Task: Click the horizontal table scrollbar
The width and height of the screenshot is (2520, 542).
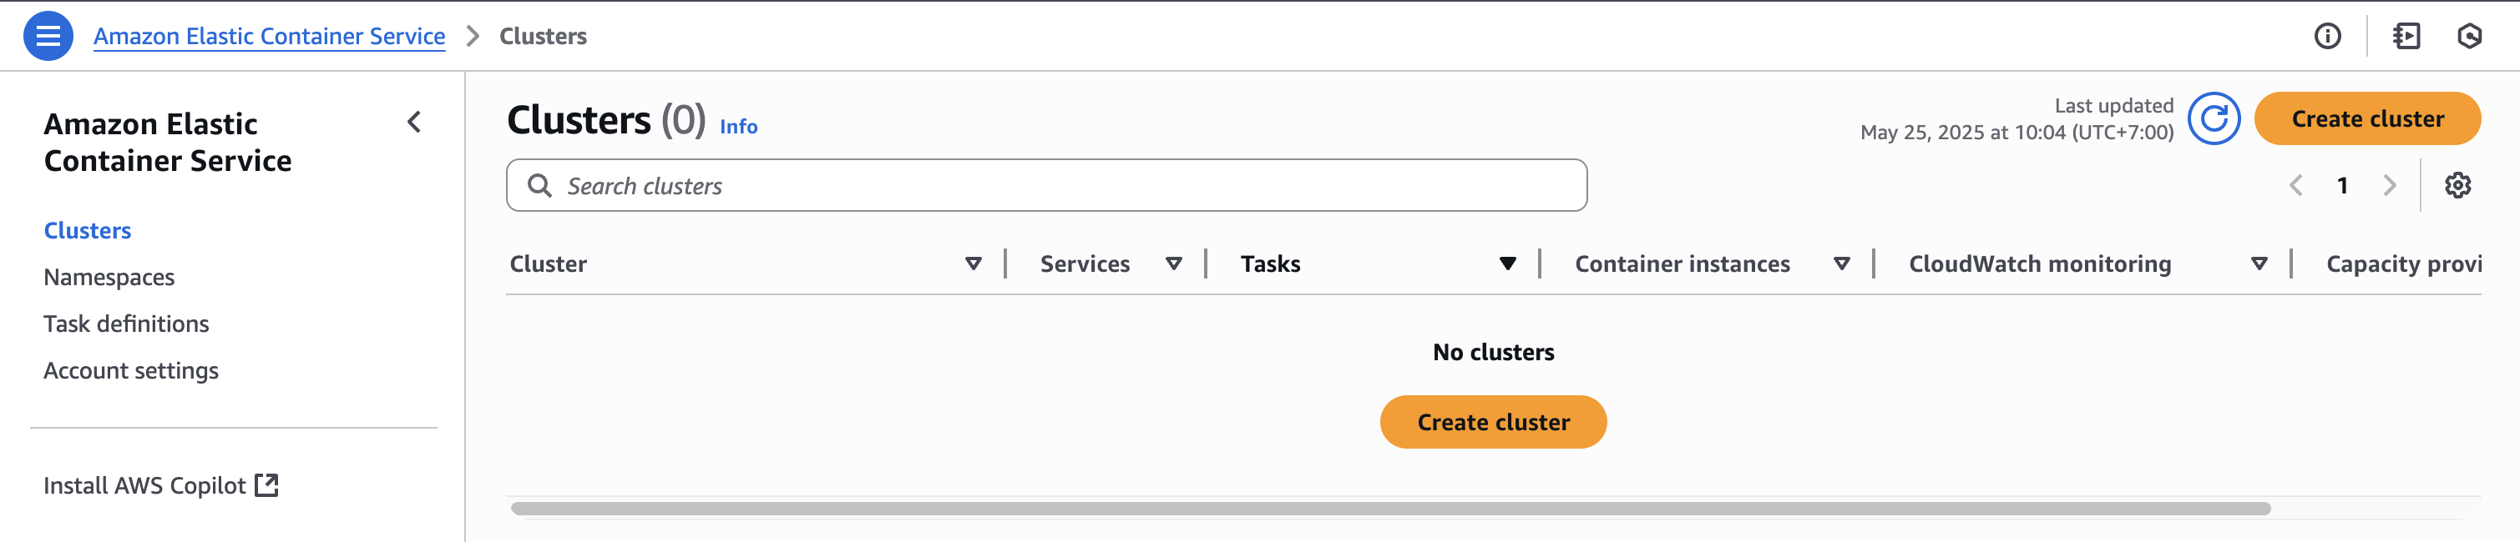Action: click(1389, 509)
